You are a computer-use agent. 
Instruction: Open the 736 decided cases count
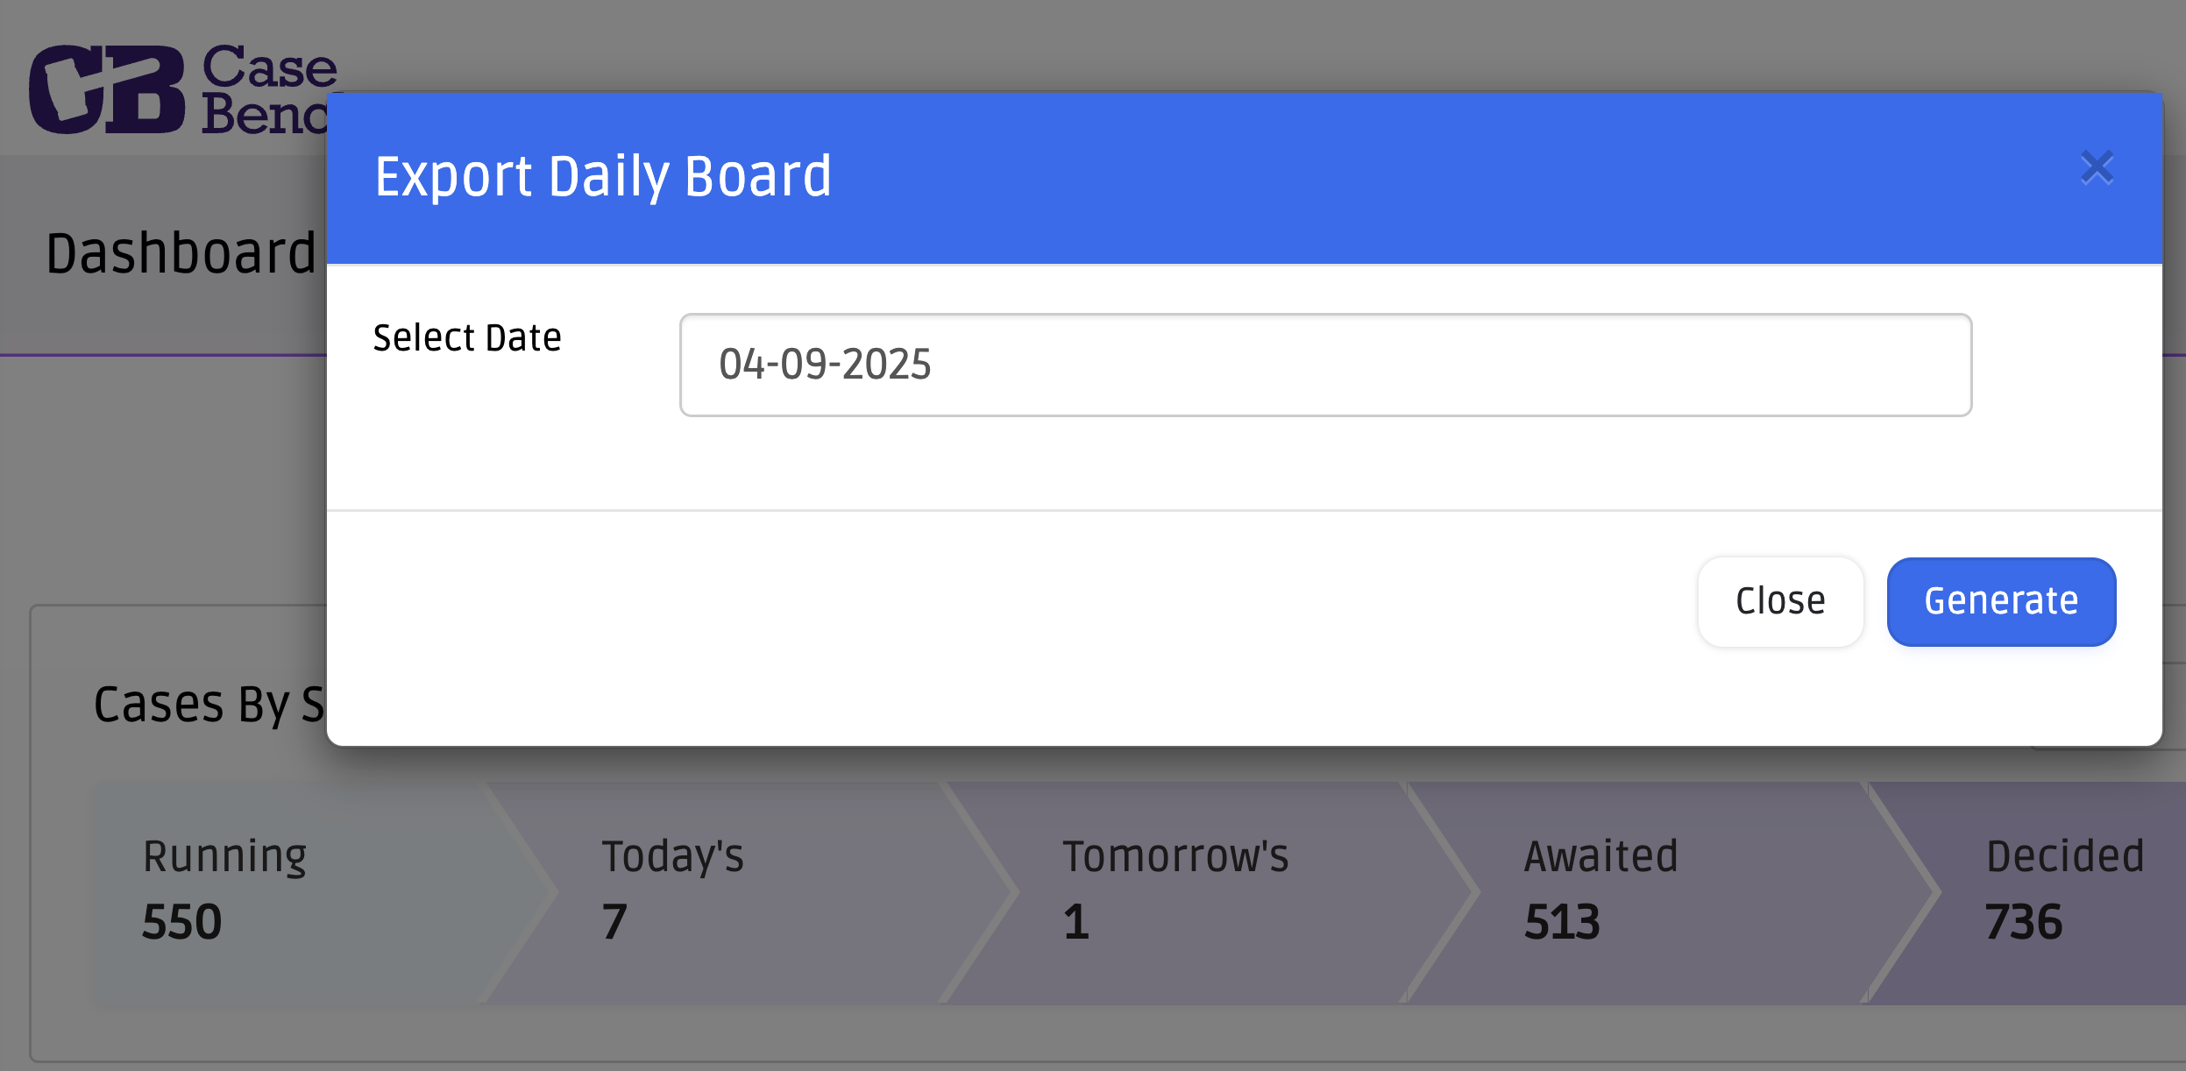2024,922
